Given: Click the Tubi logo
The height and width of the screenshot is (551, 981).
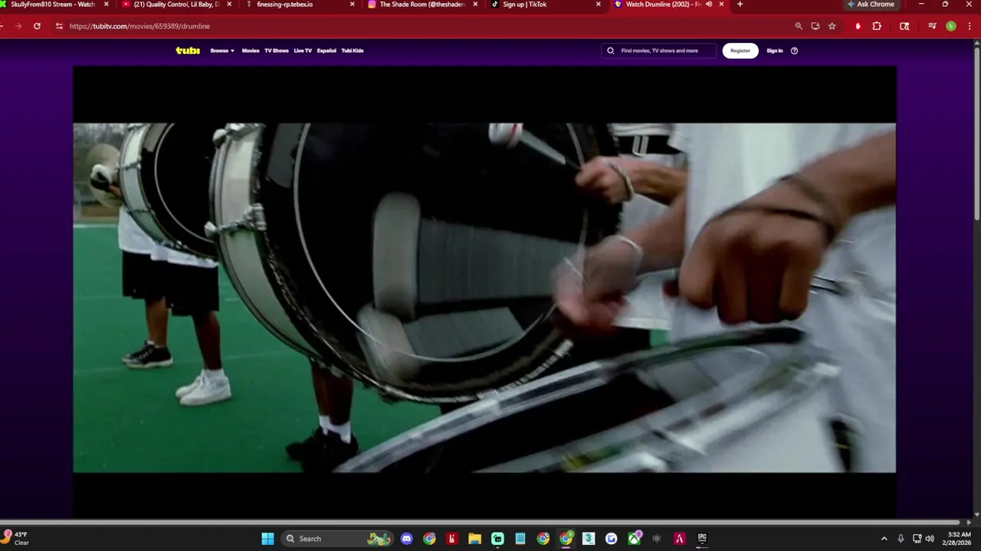Looking at the screenshot, I should [188, 51].
